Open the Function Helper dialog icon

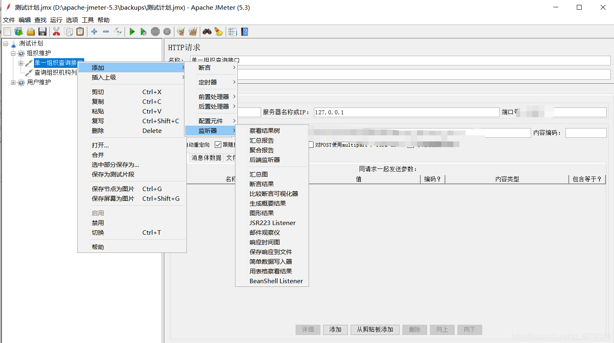pyautogui.click(x=233, y=32)
